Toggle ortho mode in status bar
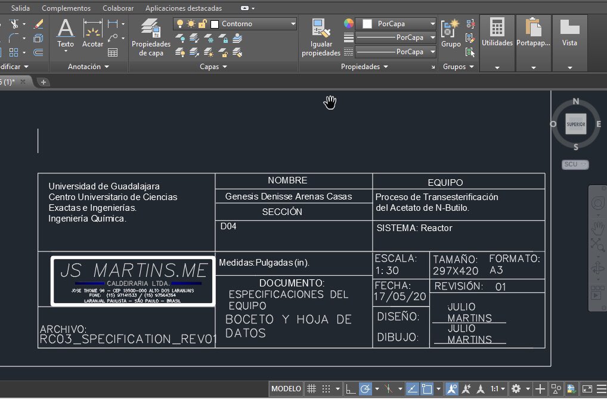This screenshot has height=399, width=607. point(351,388)
